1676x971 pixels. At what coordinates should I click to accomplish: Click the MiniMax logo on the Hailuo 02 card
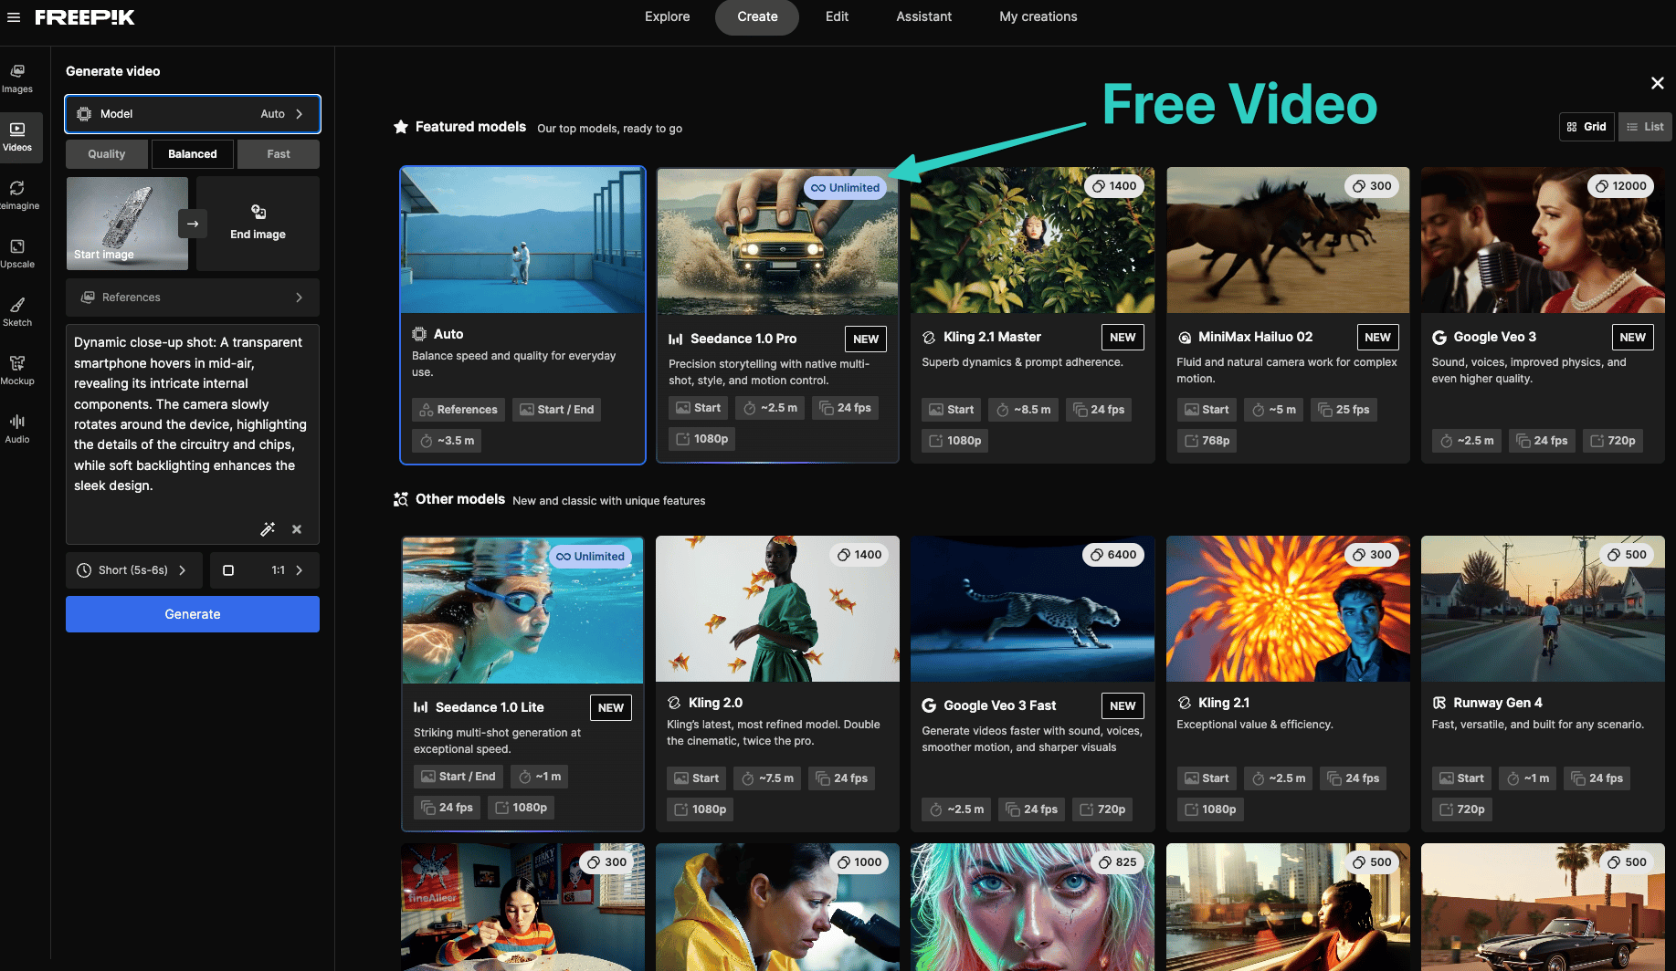click(1185, 338)
